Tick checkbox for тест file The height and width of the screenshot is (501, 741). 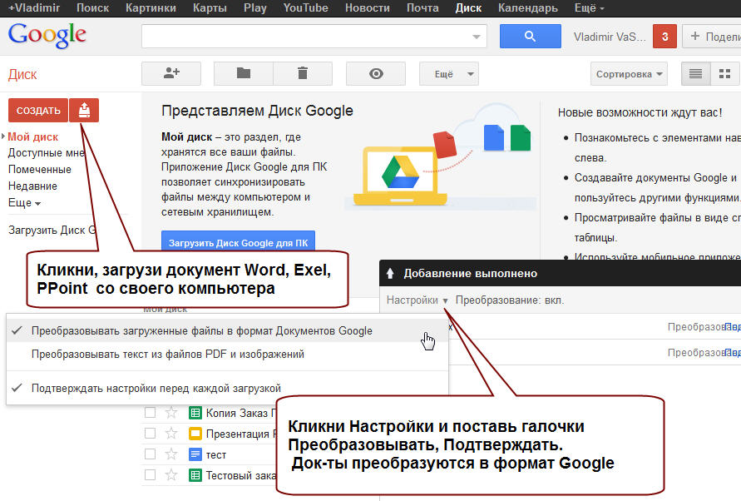coord(151,454)
